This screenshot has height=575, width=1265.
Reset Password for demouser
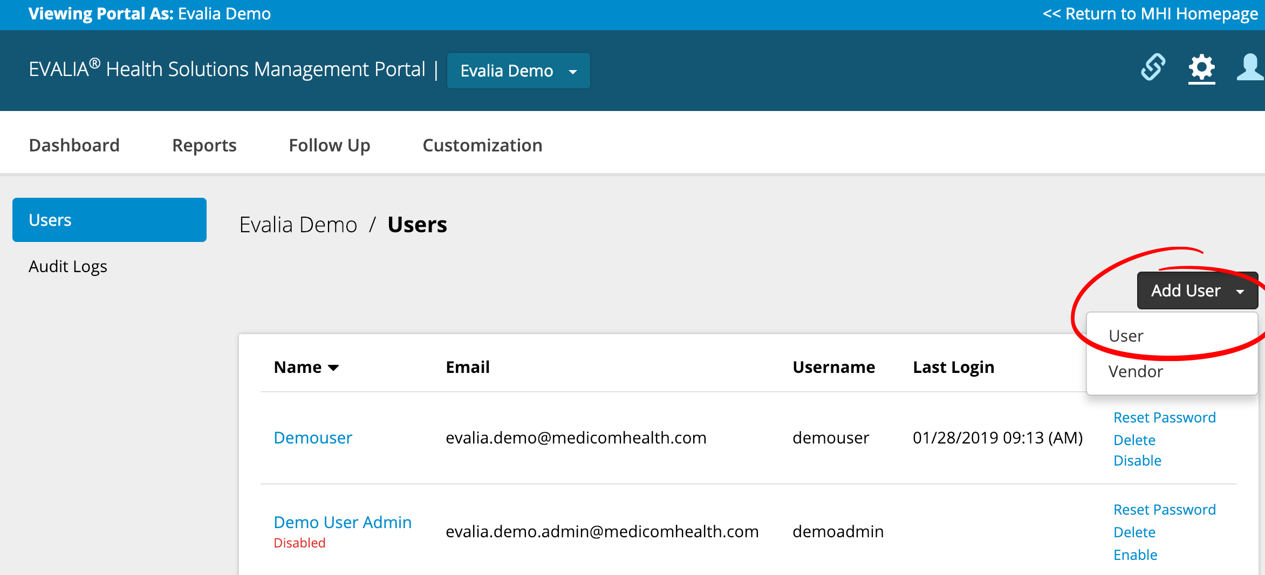(x=1165, y=417)
